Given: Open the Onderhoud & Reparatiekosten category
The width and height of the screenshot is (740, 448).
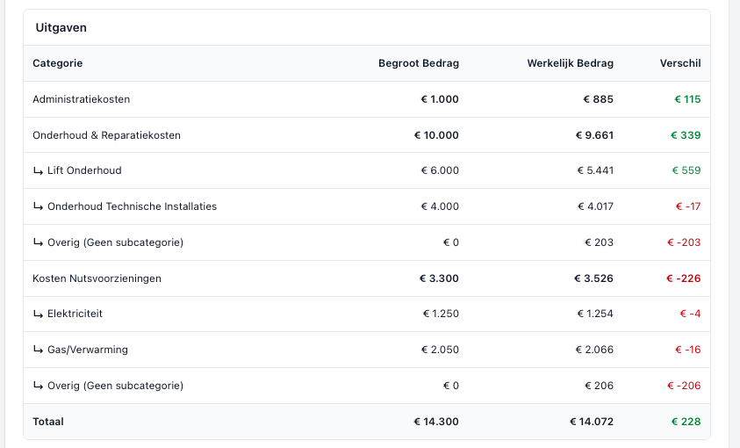Looking at the screenshot, I should (x=106, y=135).
